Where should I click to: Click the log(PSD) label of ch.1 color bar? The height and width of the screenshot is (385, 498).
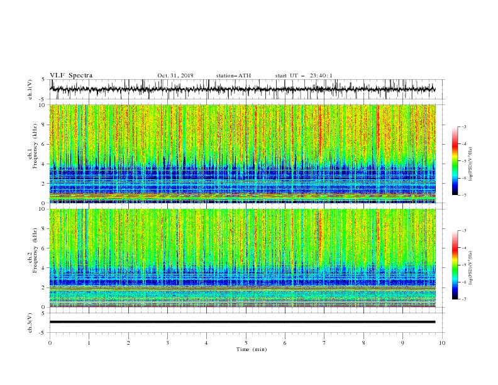pos(471,164)
